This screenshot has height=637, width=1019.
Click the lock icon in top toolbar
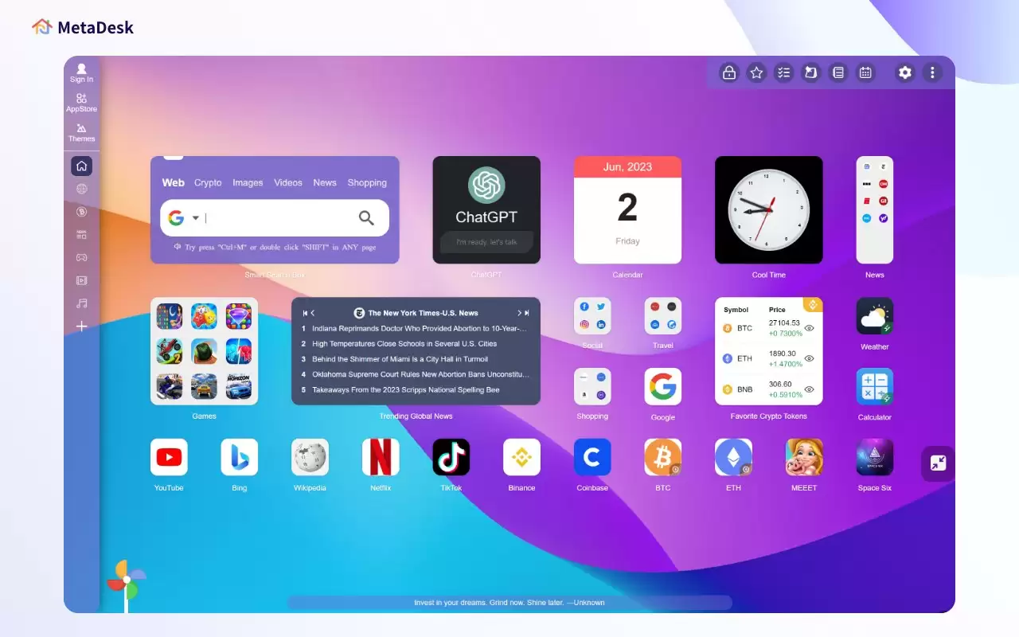pyautogui.click(x=728, y=72)
